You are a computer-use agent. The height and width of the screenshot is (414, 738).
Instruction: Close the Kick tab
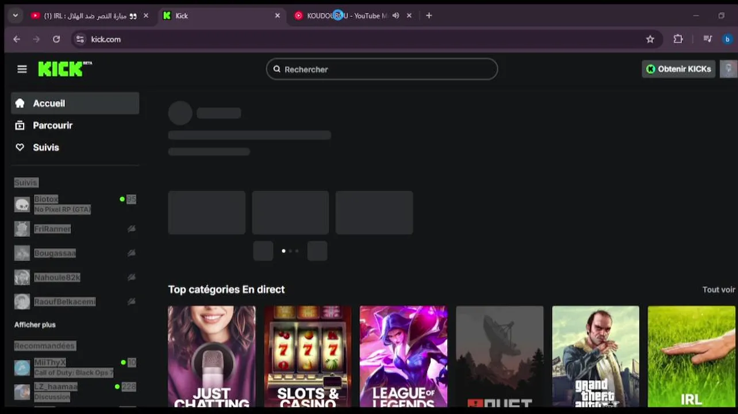tap(278, 16)
